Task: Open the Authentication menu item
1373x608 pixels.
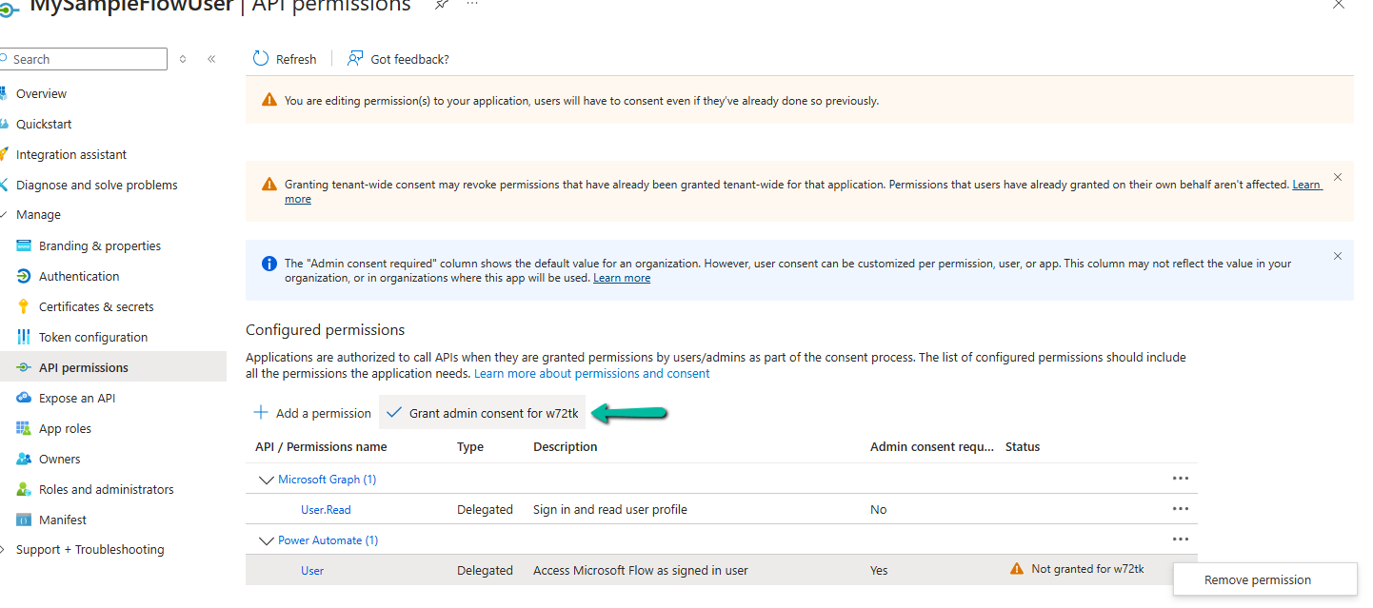Action: point(78,276)
